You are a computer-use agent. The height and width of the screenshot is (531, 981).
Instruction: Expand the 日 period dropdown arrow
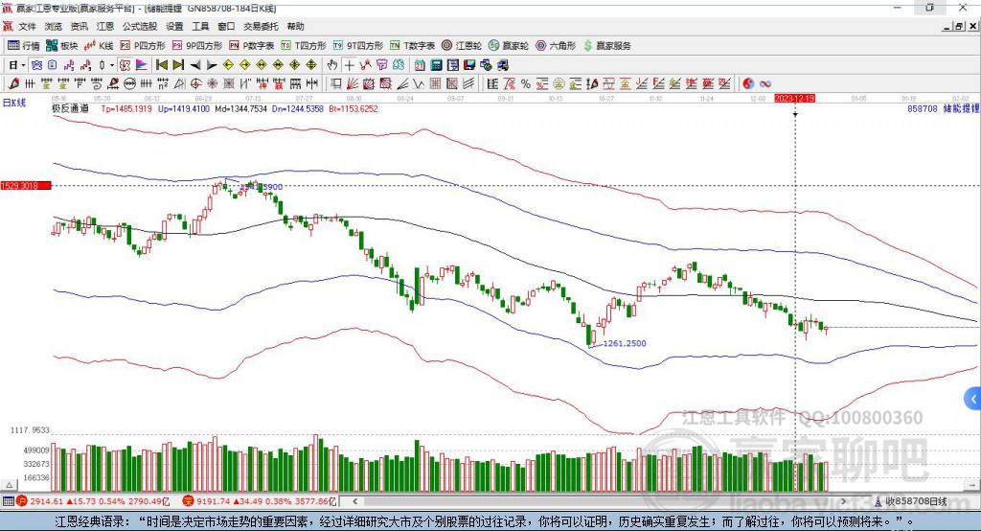click(x=24, y=64)
